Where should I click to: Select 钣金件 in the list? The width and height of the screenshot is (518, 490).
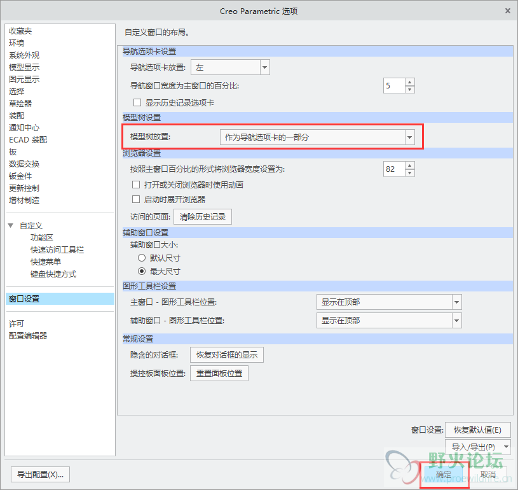(x=20, y=176)
